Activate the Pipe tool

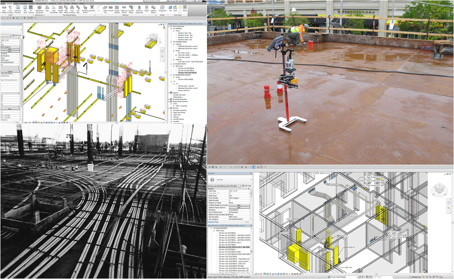[x=47, y=9]
